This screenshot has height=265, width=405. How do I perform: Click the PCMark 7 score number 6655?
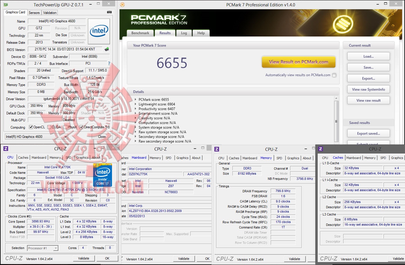172,63
